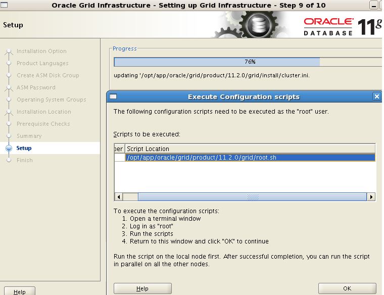Viewport: 384px width, 295px height.
Task: Select the root.sh script location row
Action: click(250, 158)
